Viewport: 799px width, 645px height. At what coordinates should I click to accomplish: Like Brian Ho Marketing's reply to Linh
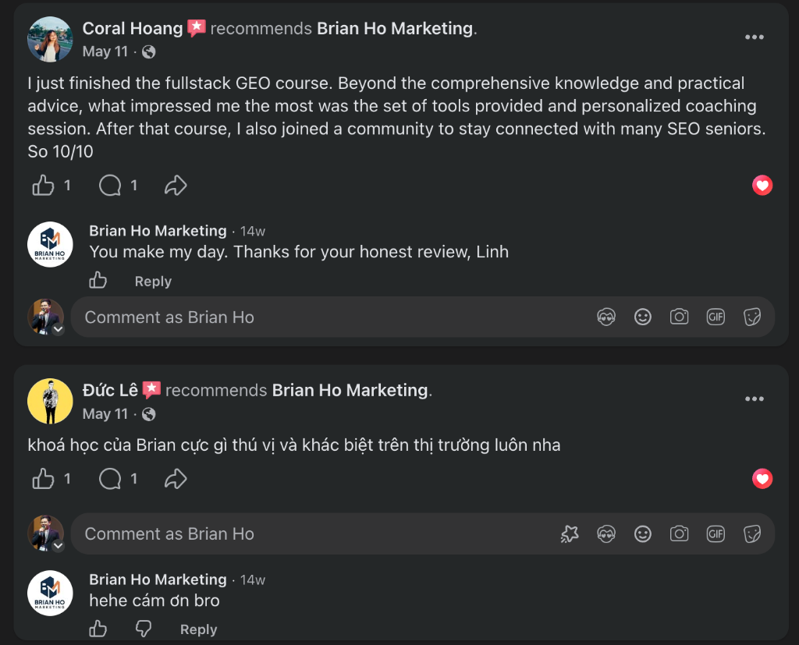[98, 280]
